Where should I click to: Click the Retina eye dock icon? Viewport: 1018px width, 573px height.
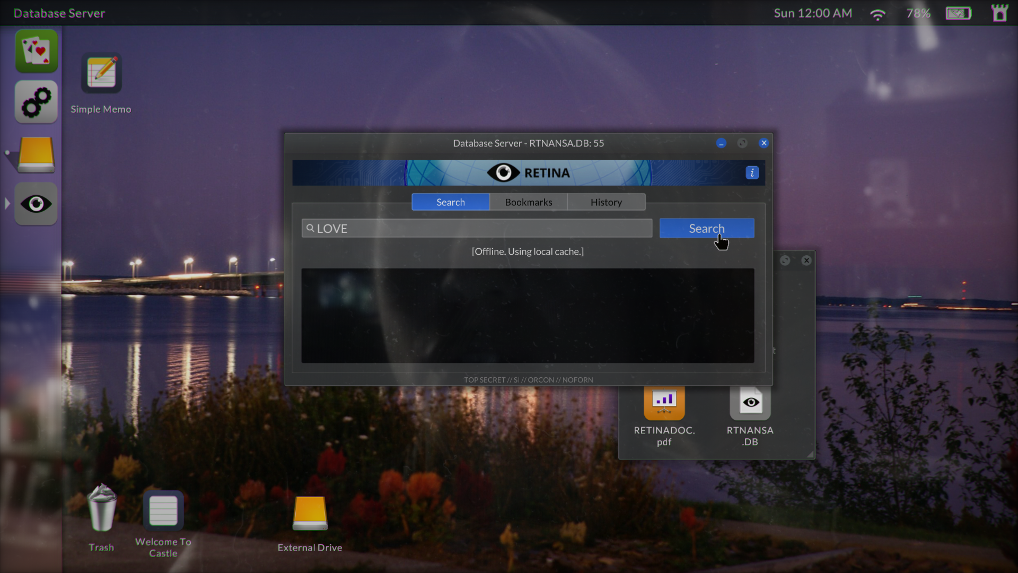[x=36, y=204]
